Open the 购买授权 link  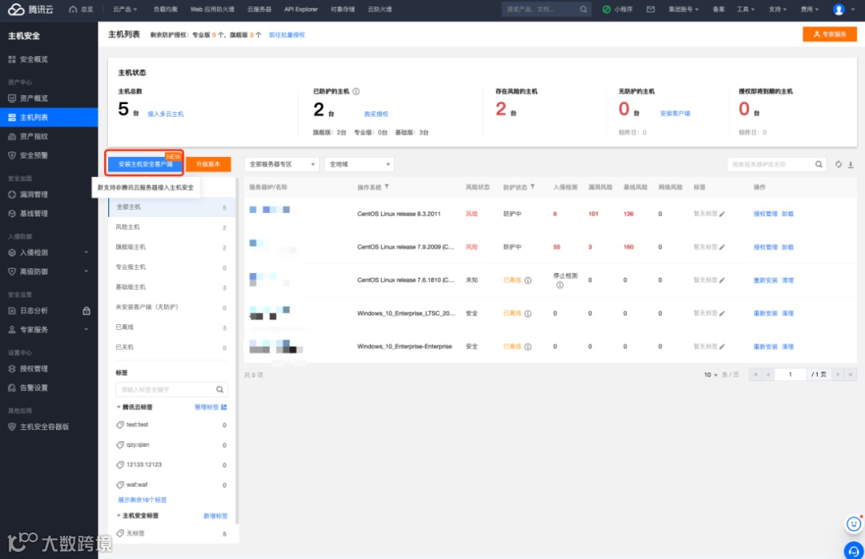tap(376, 114)
